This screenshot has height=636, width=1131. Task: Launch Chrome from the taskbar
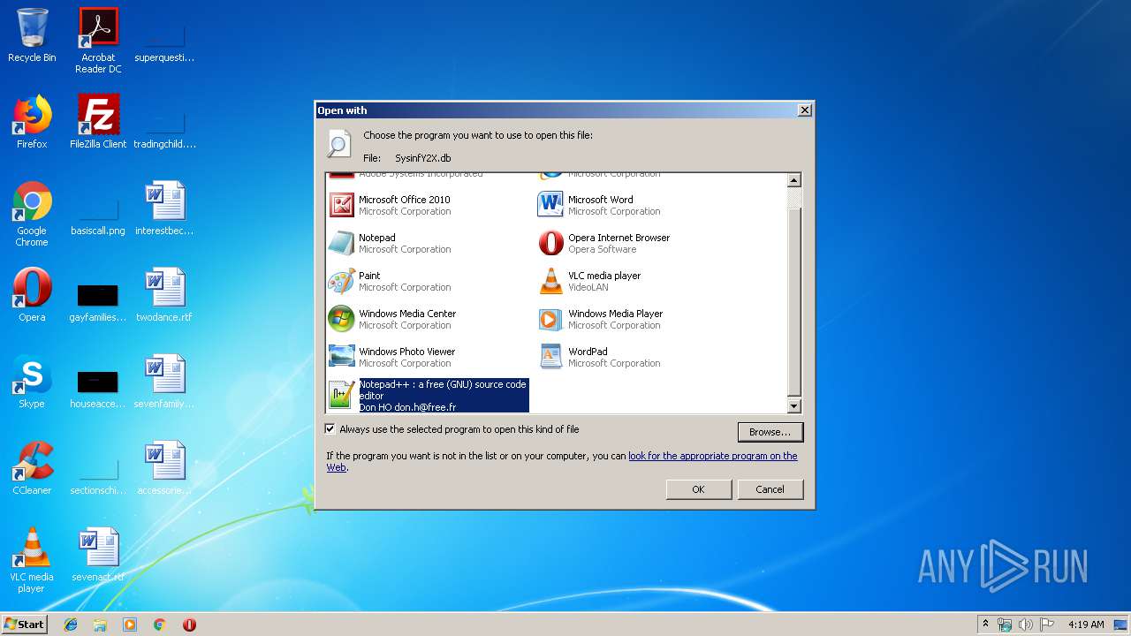[159, 625]
